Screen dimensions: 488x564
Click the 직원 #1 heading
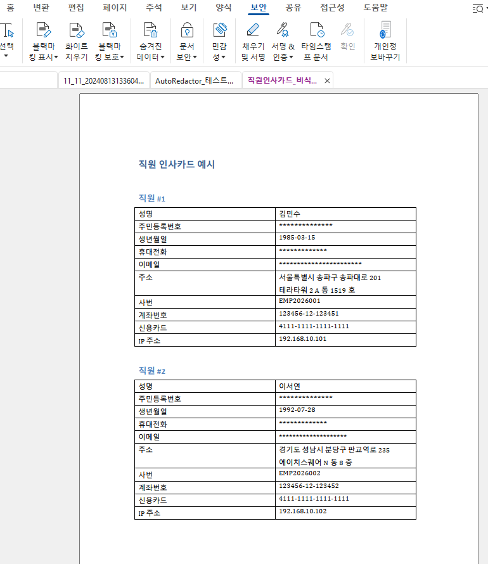click(151, 198)
